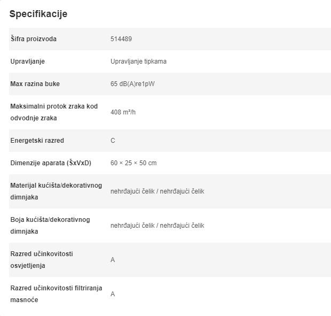Select the Materijal kućišta/dekorativnog dimnjaka label

tap(56, 191)
